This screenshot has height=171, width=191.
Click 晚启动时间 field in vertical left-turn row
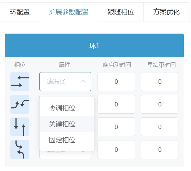pyautogui.click(x=116, y=150)
